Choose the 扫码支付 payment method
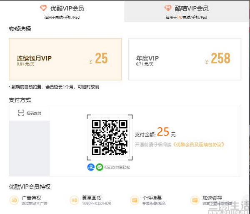 tap(29, 113)
